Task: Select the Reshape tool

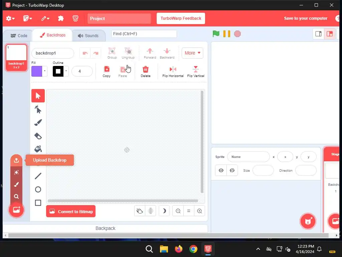Action: tap(38, 109)
